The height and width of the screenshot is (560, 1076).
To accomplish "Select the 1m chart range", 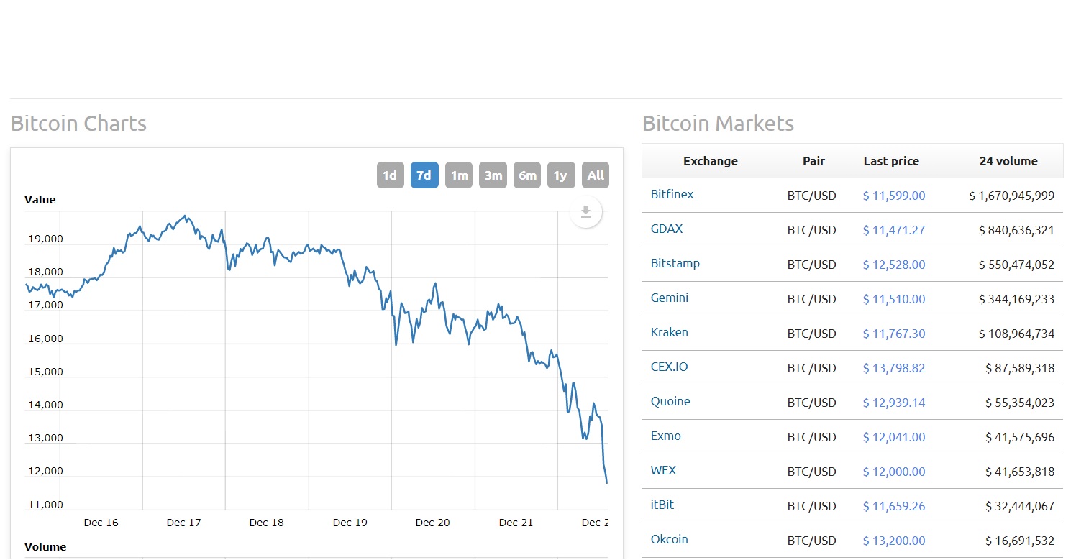I will tap(458, 175).
